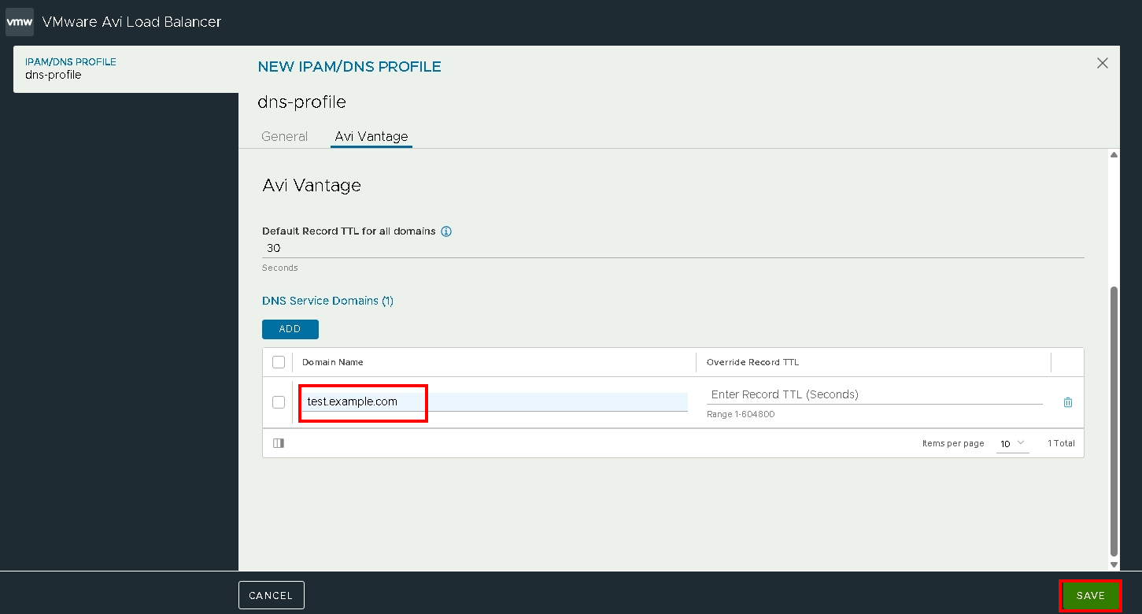Click the 'Range 1-604800' hint text
The image size is (1142, 614).
coord(741,414)
